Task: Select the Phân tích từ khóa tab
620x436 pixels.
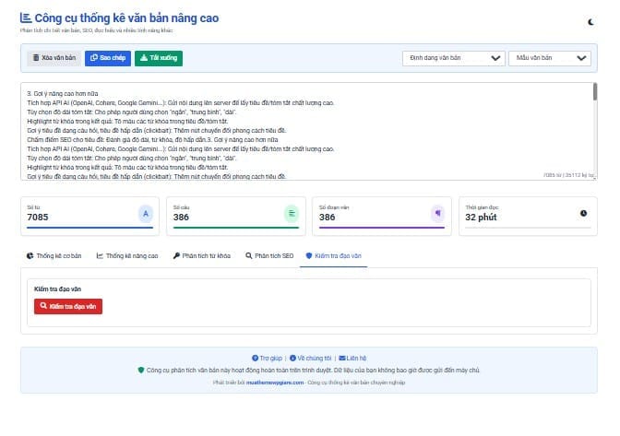Action: (200, 255)
